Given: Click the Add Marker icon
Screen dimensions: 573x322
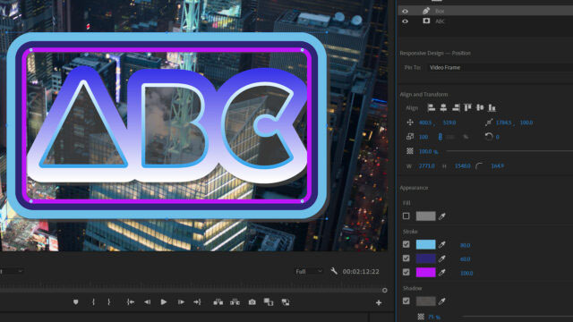Looking at the screenshot, I should 75,302.
